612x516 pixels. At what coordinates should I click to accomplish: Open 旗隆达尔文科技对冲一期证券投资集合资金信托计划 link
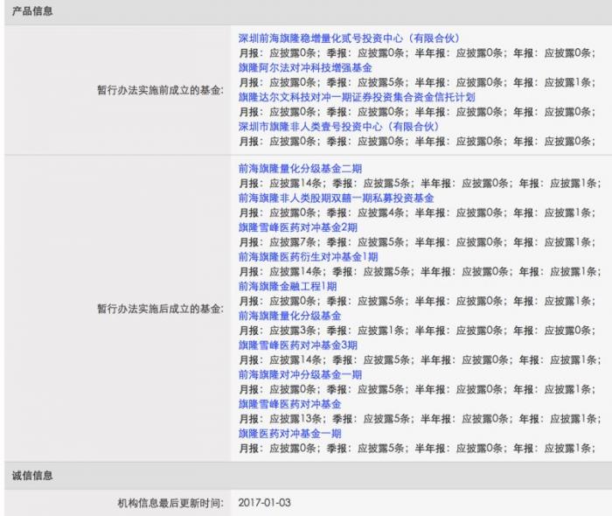click(357, 97)
